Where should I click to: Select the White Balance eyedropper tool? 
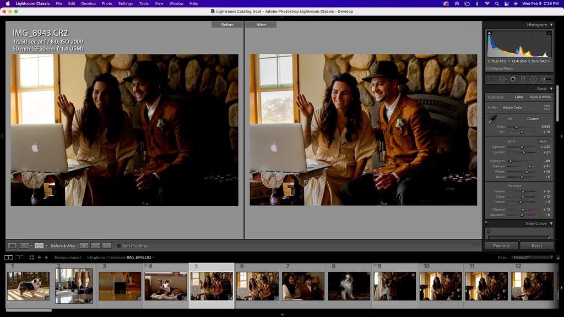[492, 119]
